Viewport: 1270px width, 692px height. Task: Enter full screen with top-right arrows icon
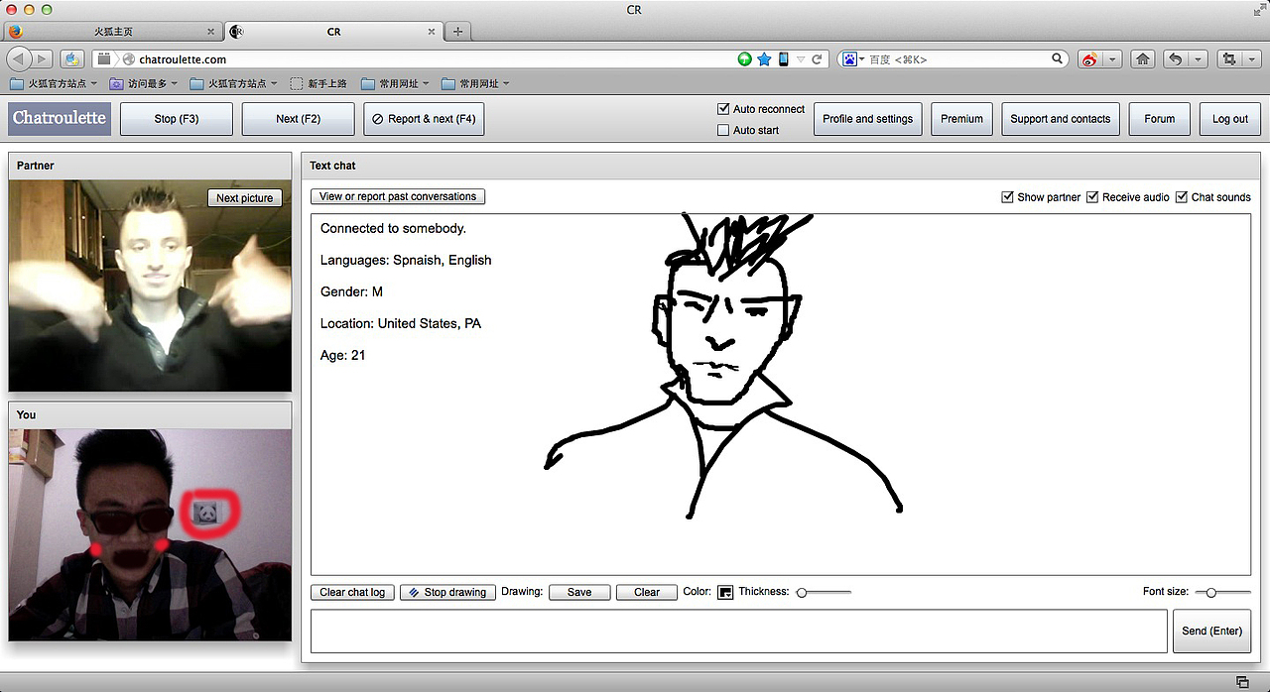[x=1260, y=10]
